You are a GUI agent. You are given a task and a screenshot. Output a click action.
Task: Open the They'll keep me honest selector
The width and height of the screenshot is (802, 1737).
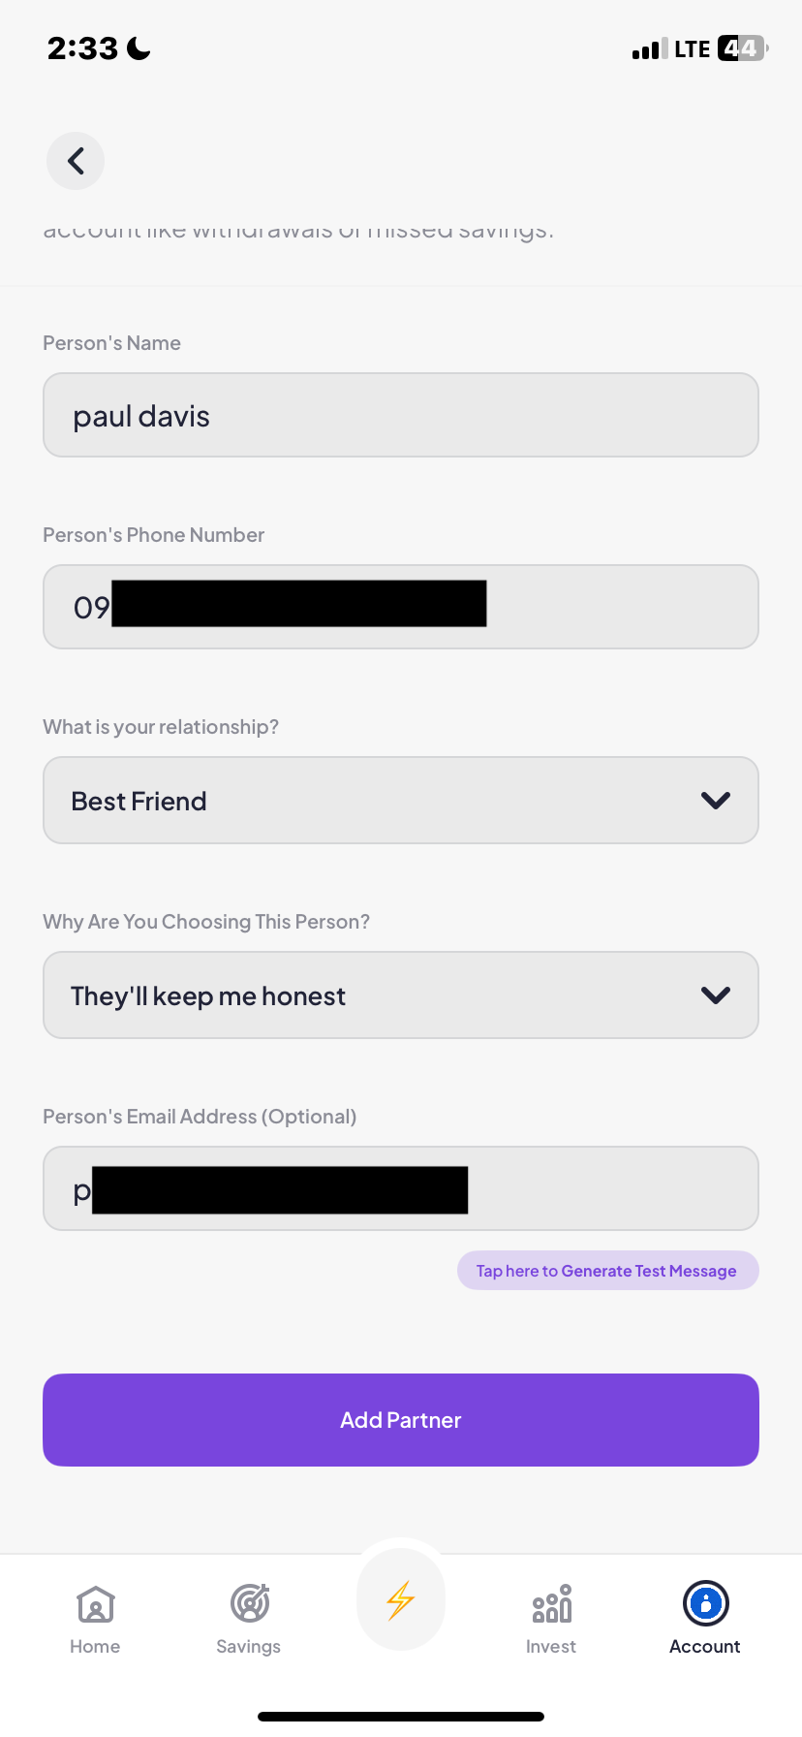[x=368, y=995]
